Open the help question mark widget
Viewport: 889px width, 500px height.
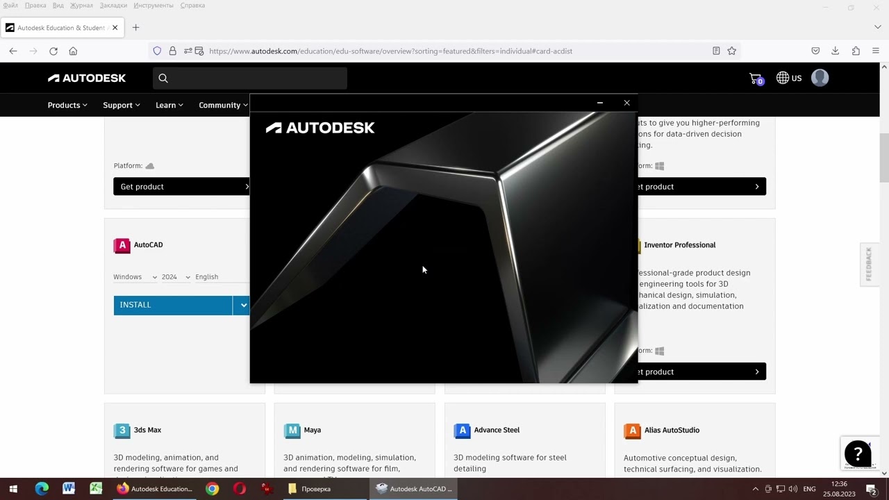[858, 454]
